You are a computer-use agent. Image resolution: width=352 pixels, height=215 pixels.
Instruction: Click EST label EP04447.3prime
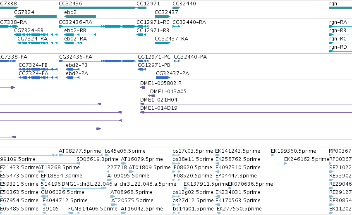click(x=236, y=176)
